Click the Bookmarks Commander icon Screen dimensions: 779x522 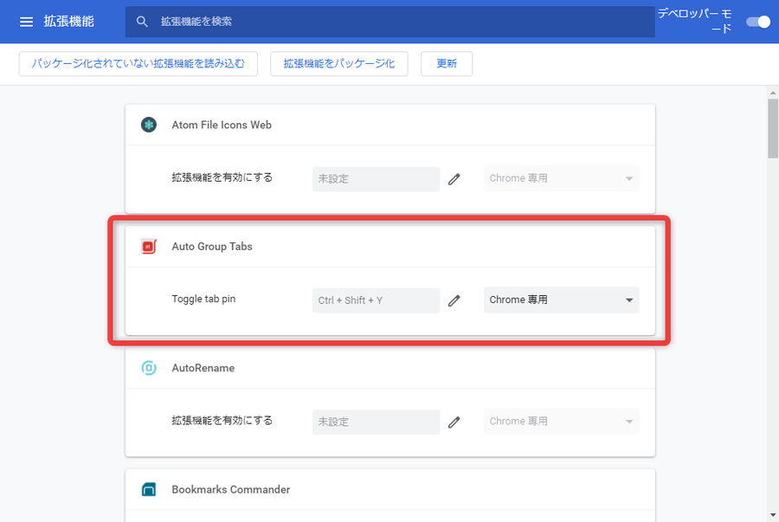tap(149, 490)
